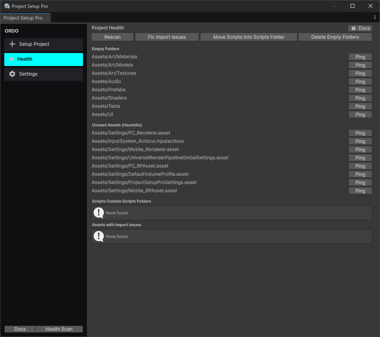Open the Setup Project page
Viewport: 380px width, 337px height.
(44, 44)
